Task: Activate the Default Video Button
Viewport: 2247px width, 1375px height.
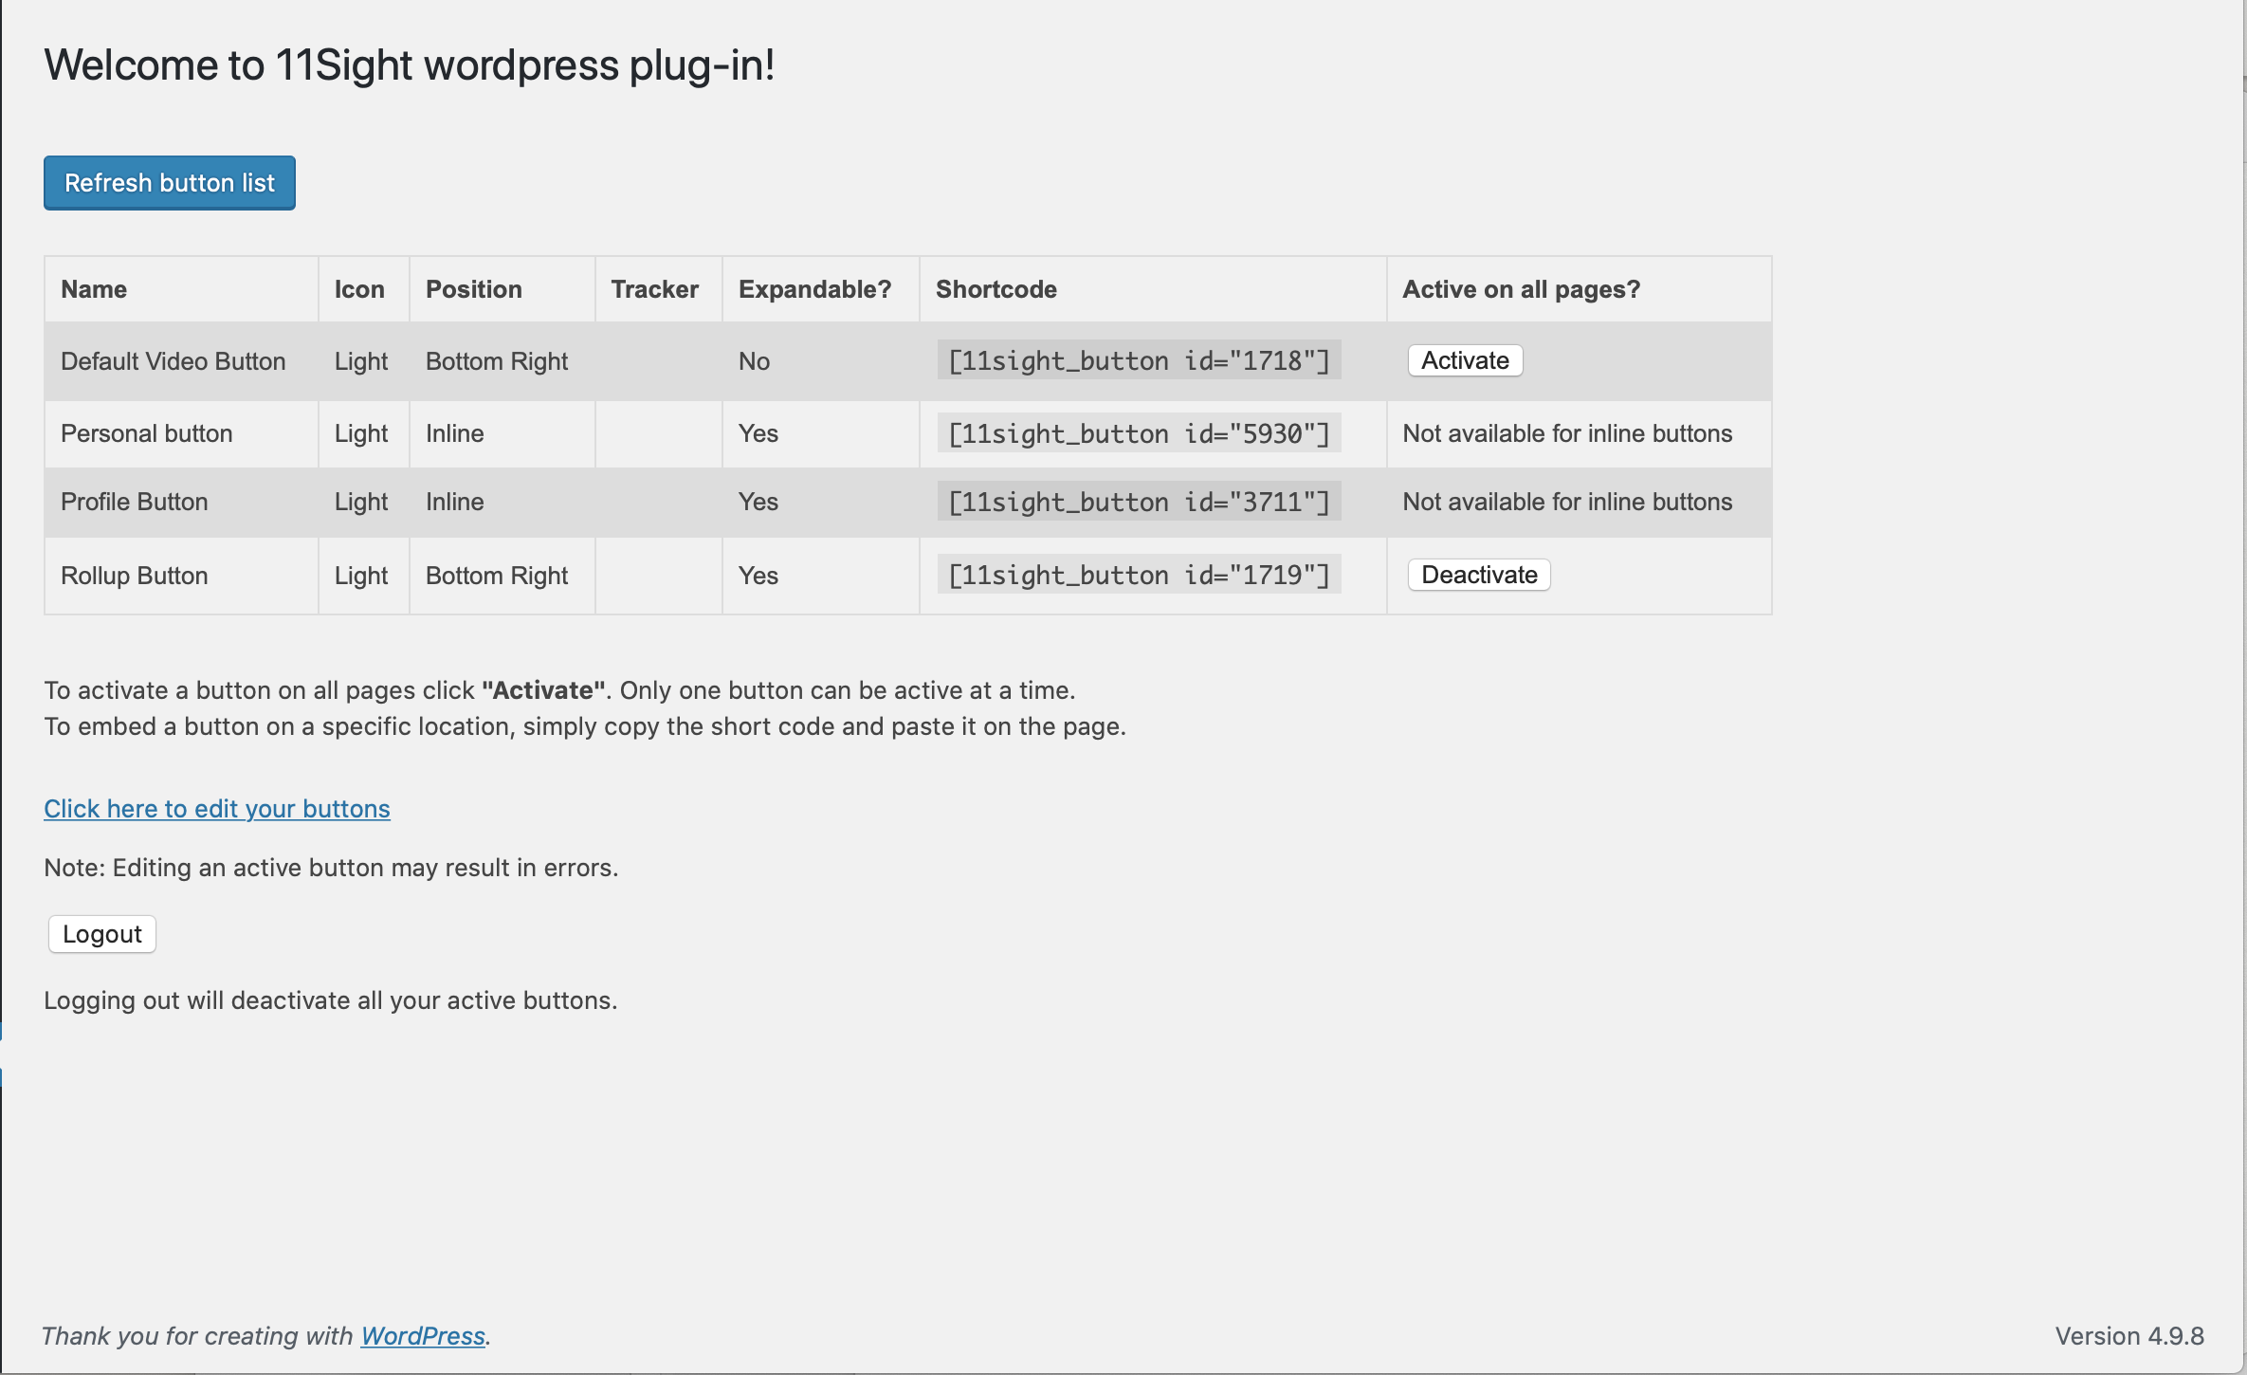Action: [1465, 360]
